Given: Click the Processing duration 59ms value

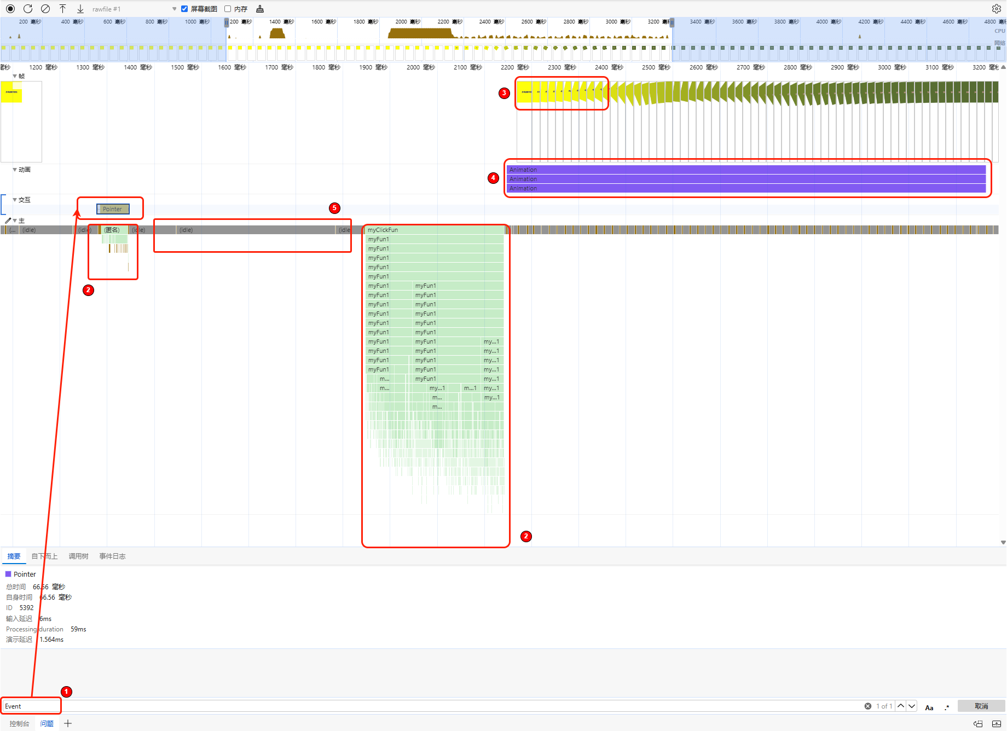Looking at the screenshot, I should tap(78, 629).
